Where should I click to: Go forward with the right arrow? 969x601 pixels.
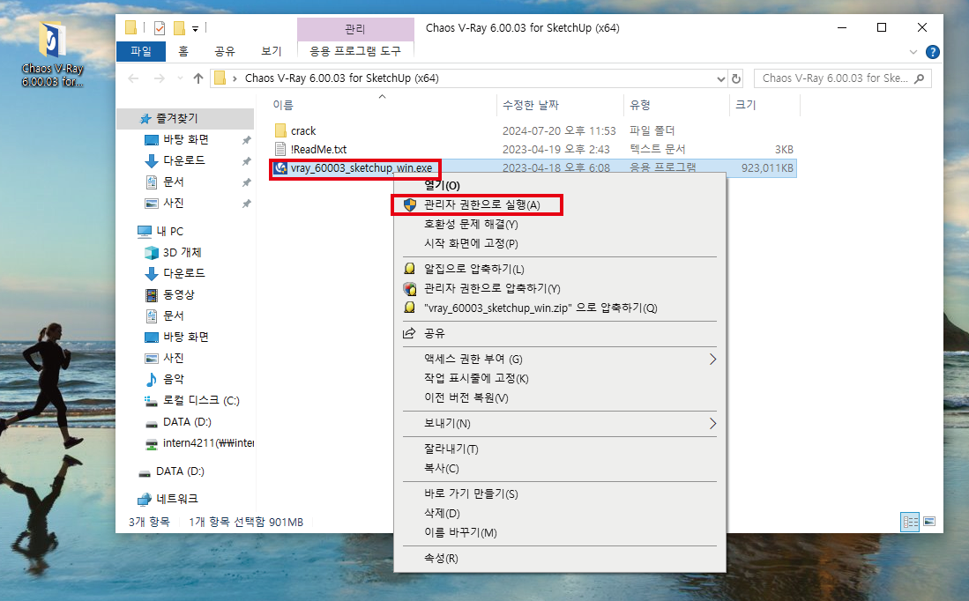pyautogui.click(x=159, y=78)
